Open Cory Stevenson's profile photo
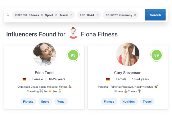This screenshot has height=116, width=172. 128,54
